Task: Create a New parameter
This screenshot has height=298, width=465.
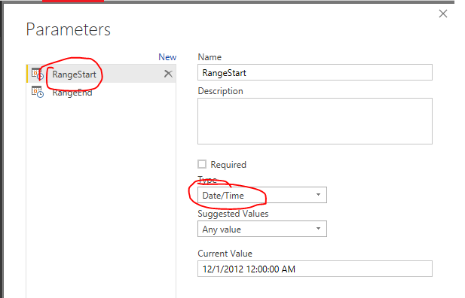Action: tap(167, 57)
